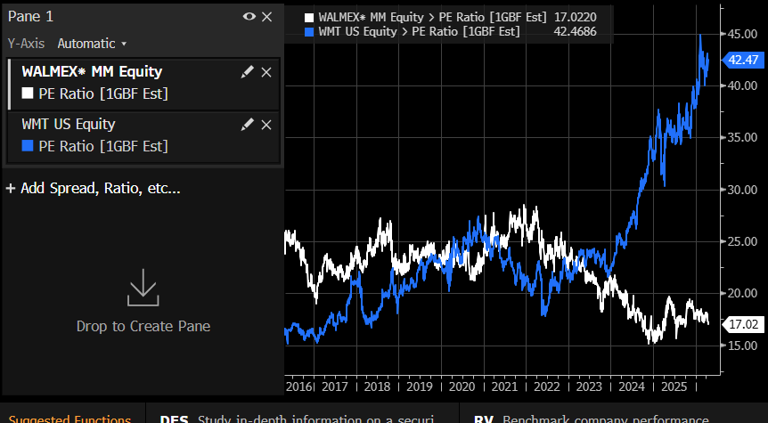Select the WALMEX* MM Equity series title

[92, 71]
